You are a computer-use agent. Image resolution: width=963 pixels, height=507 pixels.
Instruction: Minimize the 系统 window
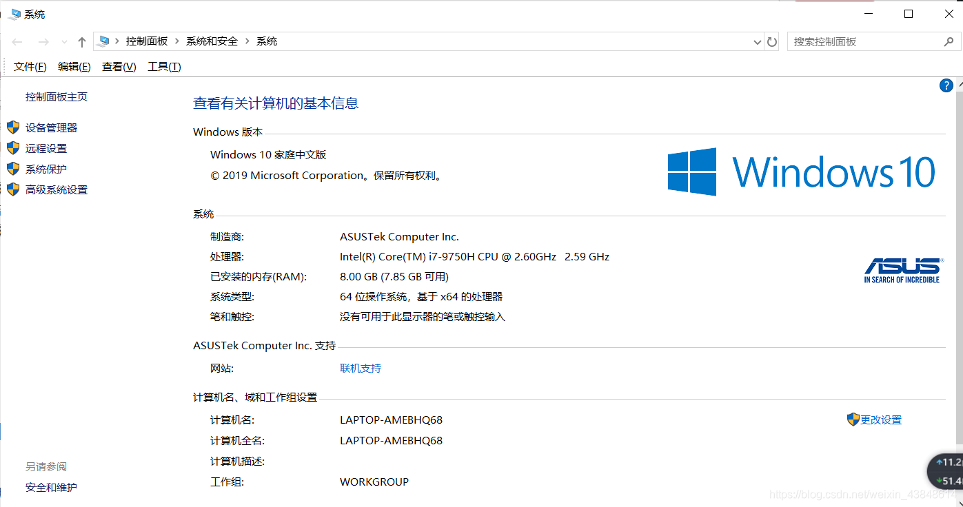coord(870,14)
